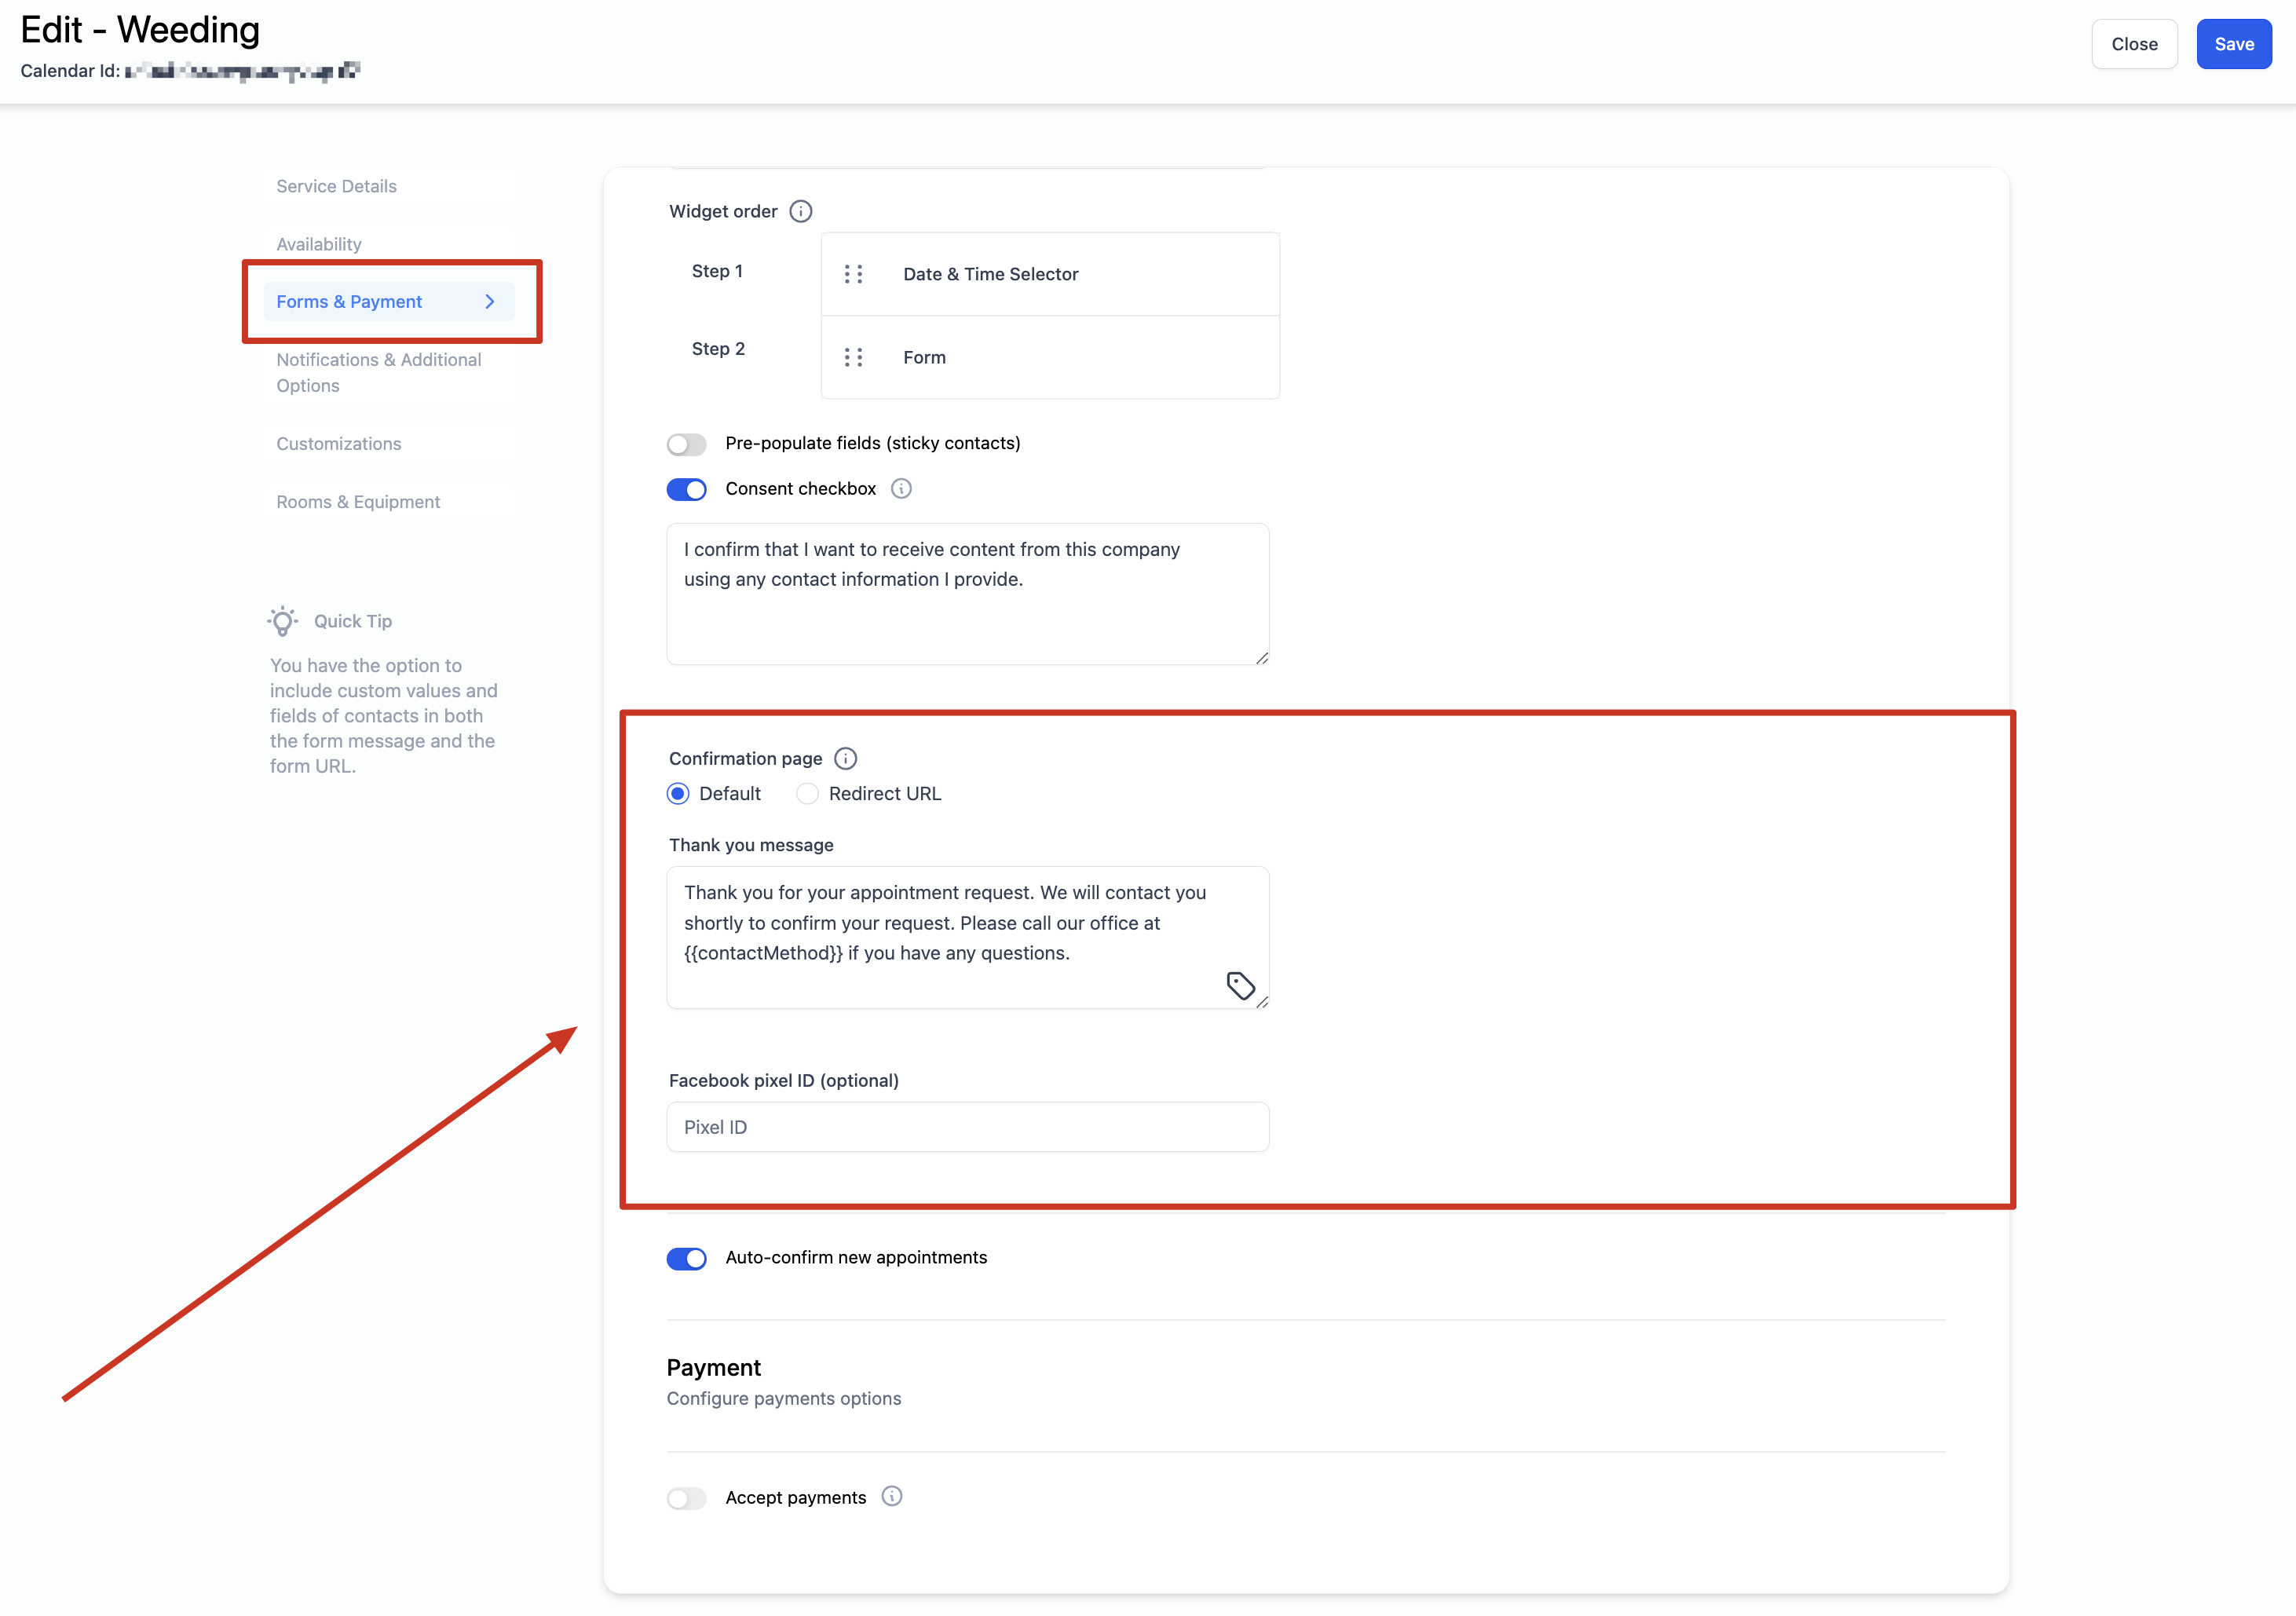2296x1616 pixels.
Task: Open the Service Details section
Action: (336, 186)
